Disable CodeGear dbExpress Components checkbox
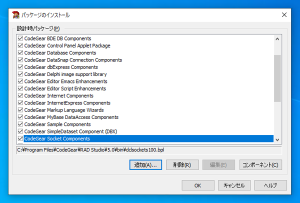The height and width of the screenshot is (203, 300). point(20,67)
